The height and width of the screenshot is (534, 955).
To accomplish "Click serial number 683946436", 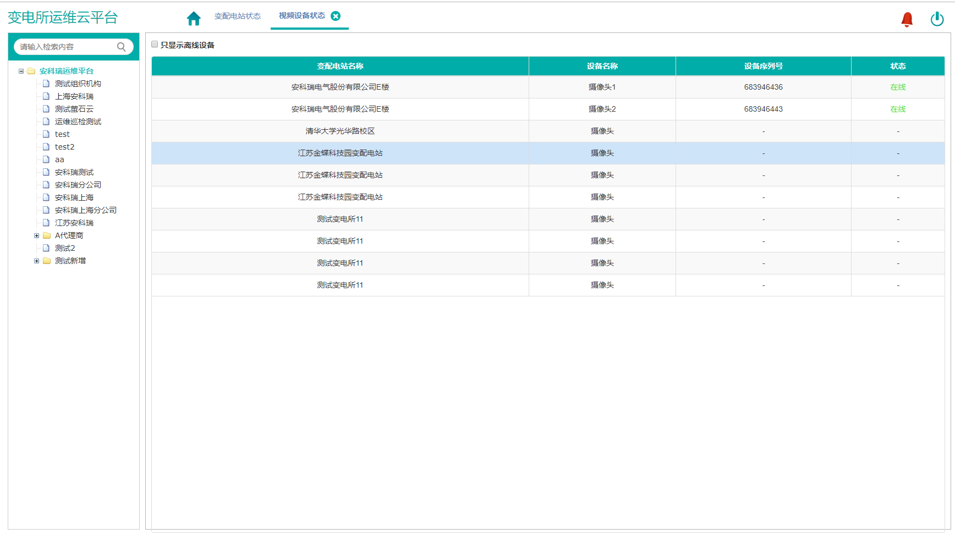I will point(764,87).
